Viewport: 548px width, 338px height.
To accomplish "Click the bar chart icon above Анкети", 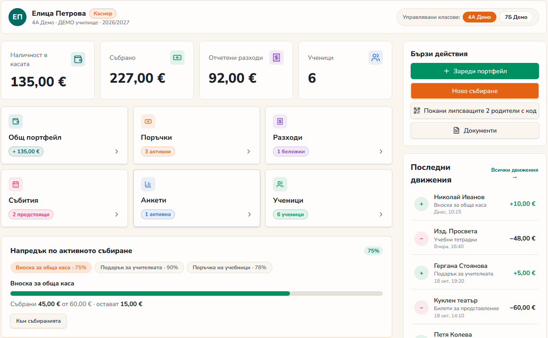I will [x=148, y=184].
